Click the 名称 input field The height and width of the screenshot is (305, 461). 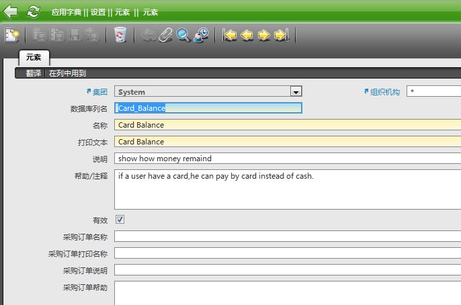pos(288,125)
